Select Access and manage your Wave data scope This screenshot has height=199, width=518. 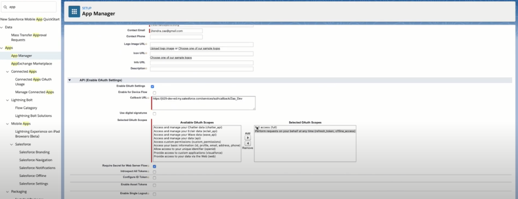pos(185,135)
